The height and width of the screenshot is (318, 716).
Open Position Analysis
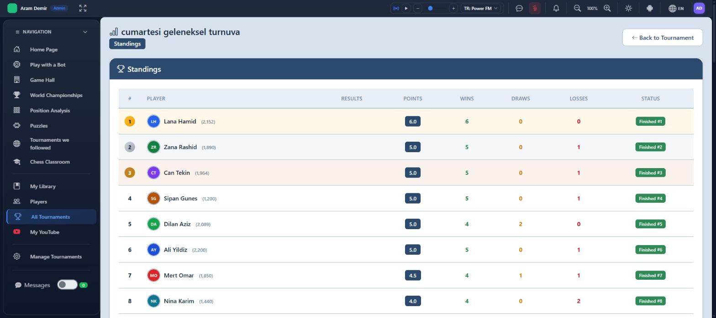[51, 110]
